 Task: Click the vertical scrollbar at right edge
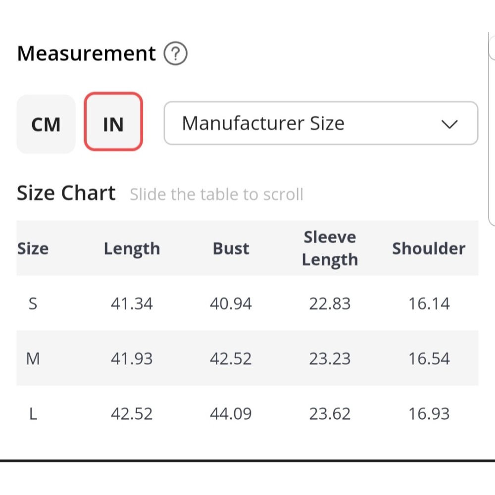491,129
